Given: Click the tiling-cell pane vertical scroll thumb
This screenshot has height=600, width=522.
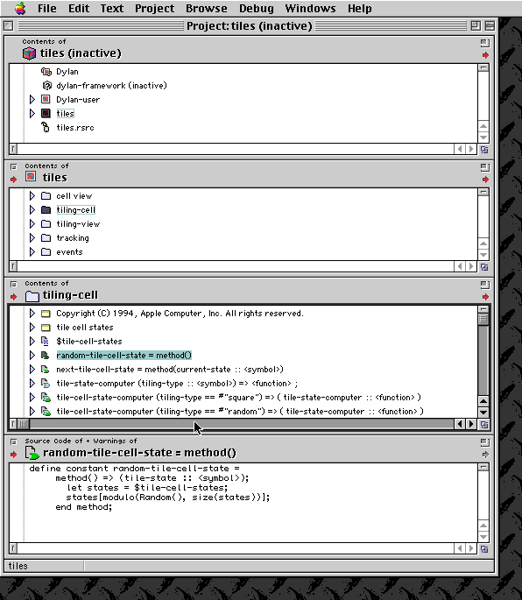Looking at the screenshot, I should pyautogui.click(x=483, y=319).
